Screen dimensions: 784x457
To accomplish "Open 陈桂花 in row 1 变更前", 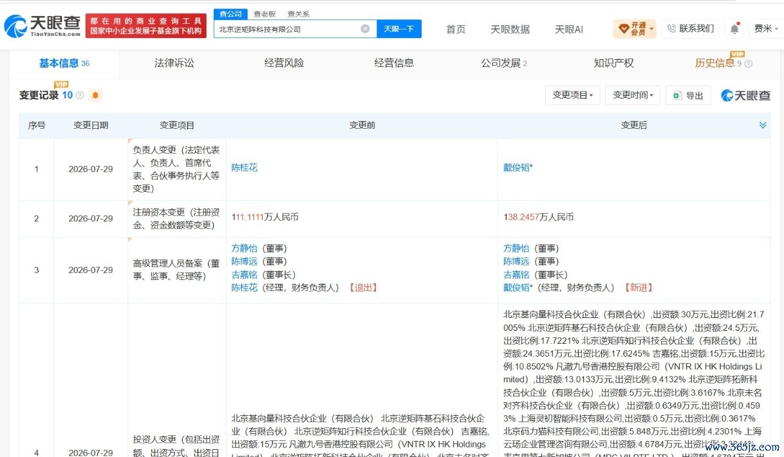I will click(244, 167).
